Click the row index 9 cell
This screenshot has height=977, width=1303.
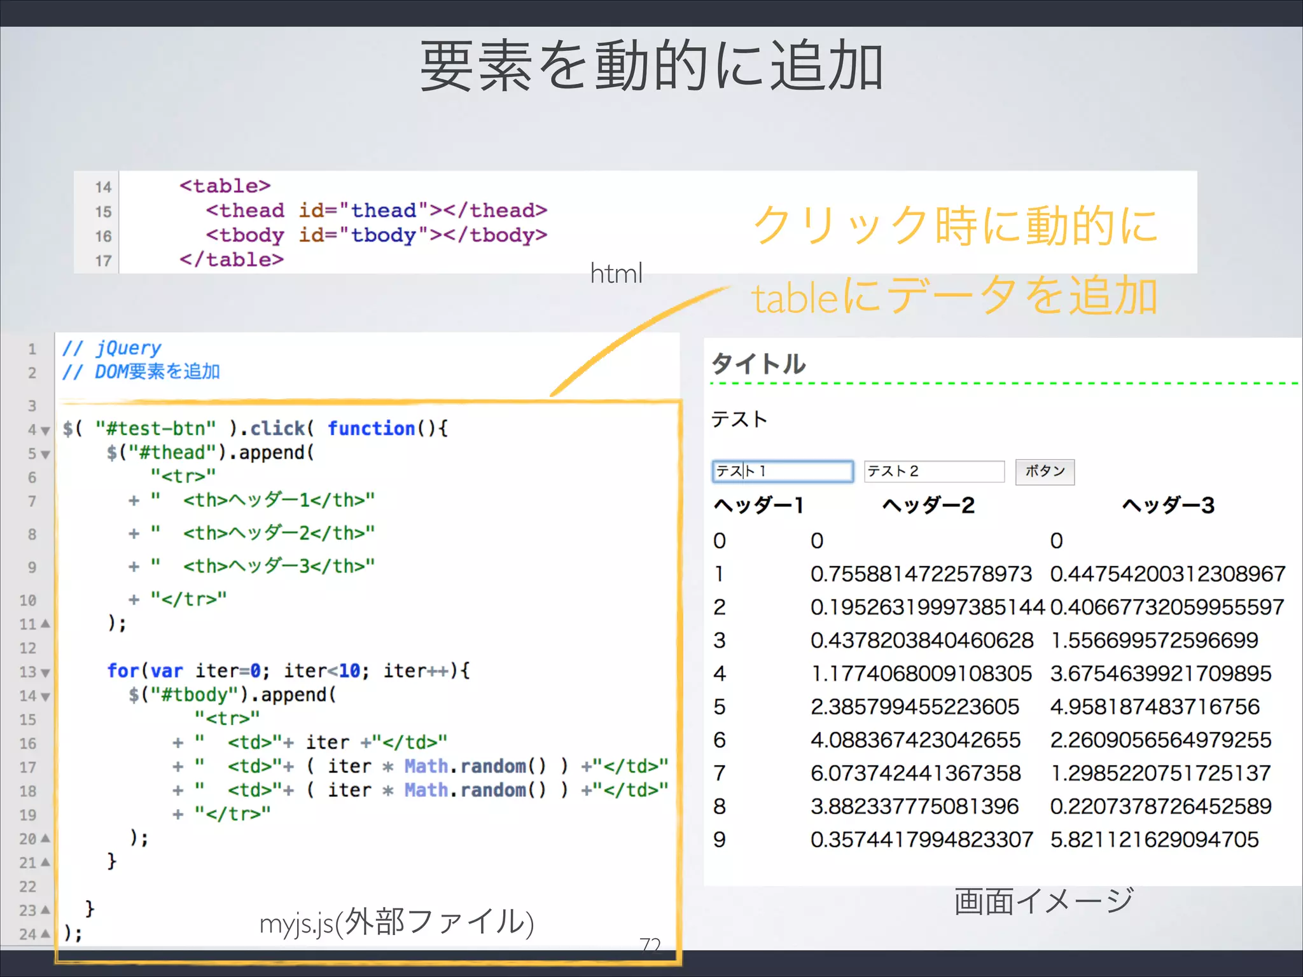pos(720,840)
